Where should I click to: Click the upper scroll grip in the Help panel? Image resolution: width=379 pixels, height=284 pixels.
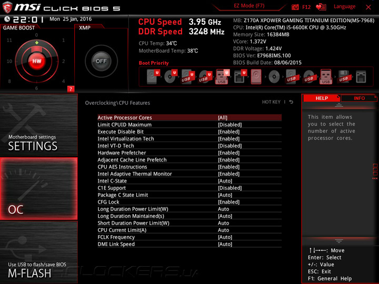339,105
